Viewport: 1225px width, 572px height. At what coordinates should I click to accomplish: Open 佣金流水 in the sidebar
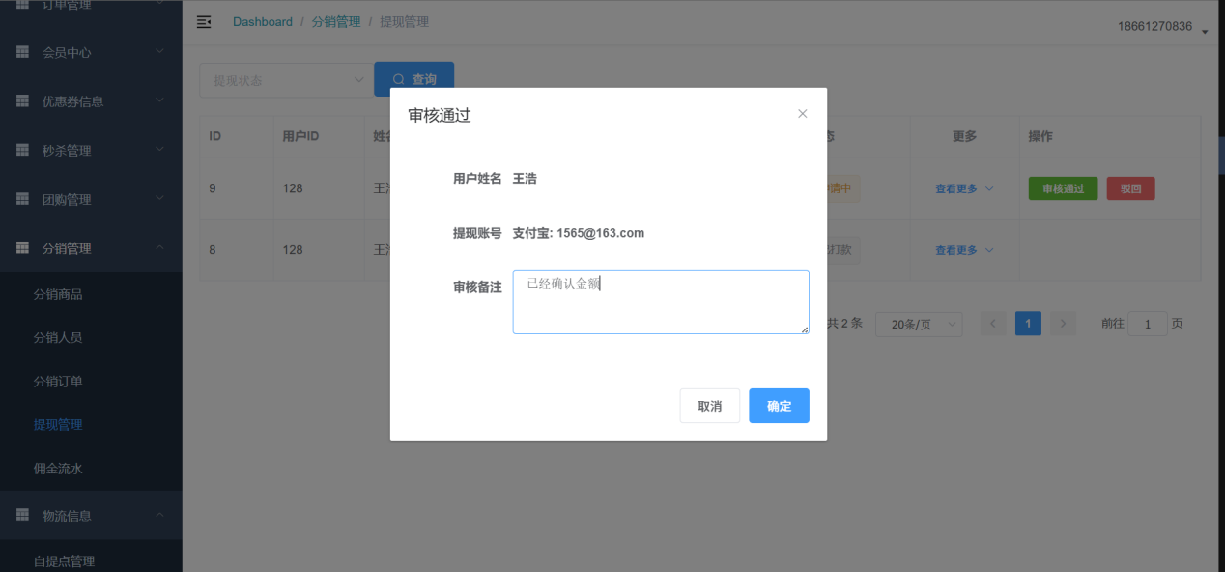58,469
